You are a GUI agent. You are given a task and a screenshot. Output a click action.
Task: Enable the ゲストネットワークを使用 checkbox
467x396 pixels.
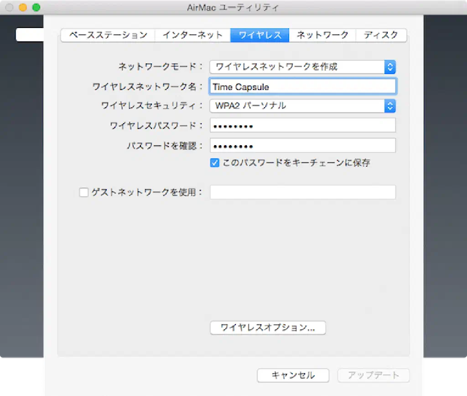84,192
